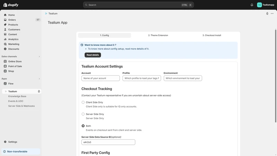Focus the Profile input field
The image size is (277, 156).
click(x=142, y=78)
